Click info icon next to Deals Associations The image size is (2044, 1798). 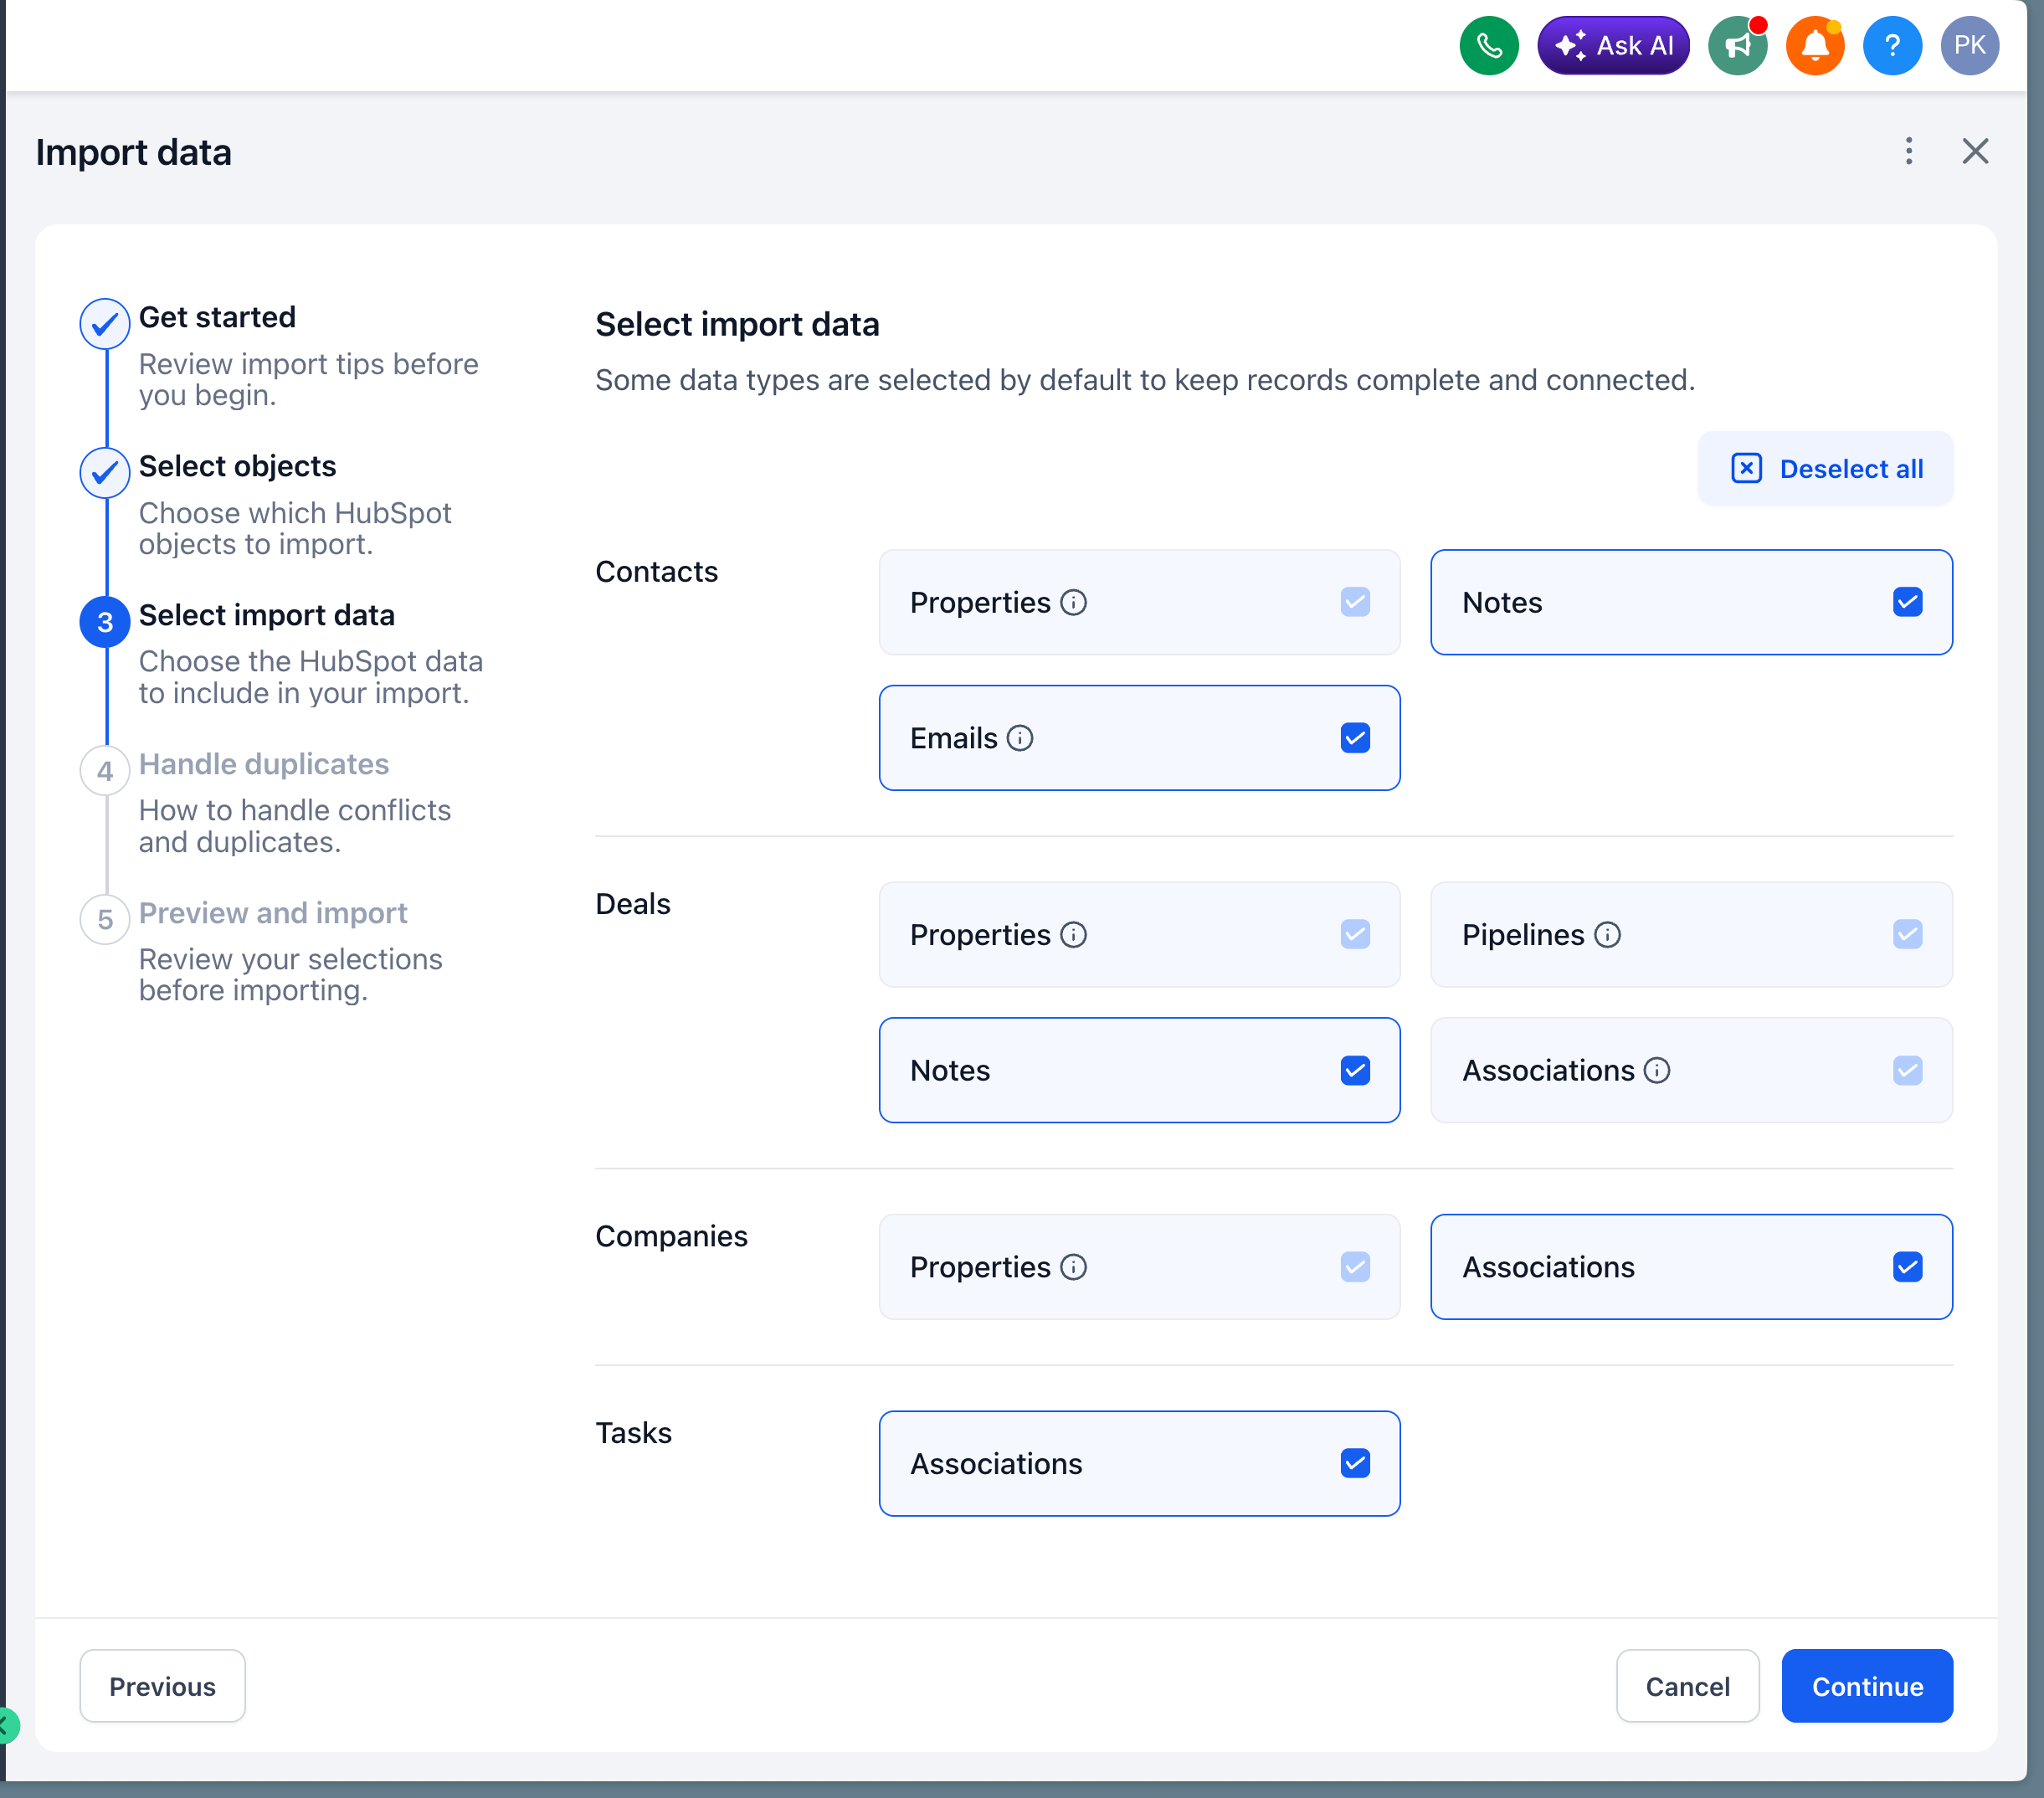1657,1070
